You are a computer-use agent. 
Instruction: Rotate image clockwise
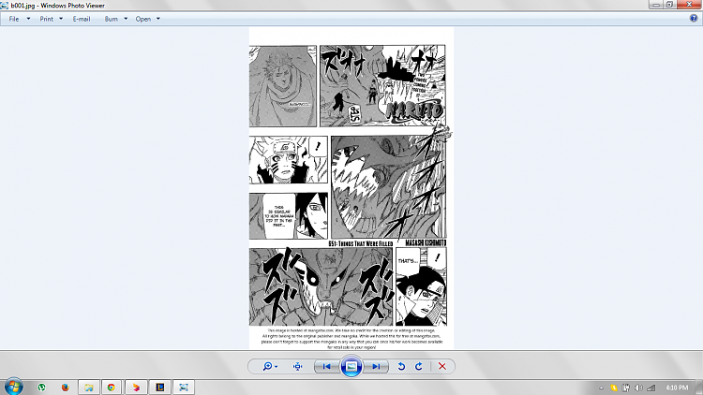pos(419,366)
